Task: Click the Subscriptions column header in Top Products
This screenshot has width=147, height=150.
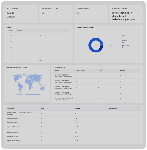Action: pos(113,109)
